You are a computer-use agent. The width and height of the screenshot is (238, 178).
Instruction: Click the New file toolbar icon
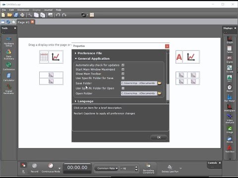pyautogui.click(x=3, y=15)
